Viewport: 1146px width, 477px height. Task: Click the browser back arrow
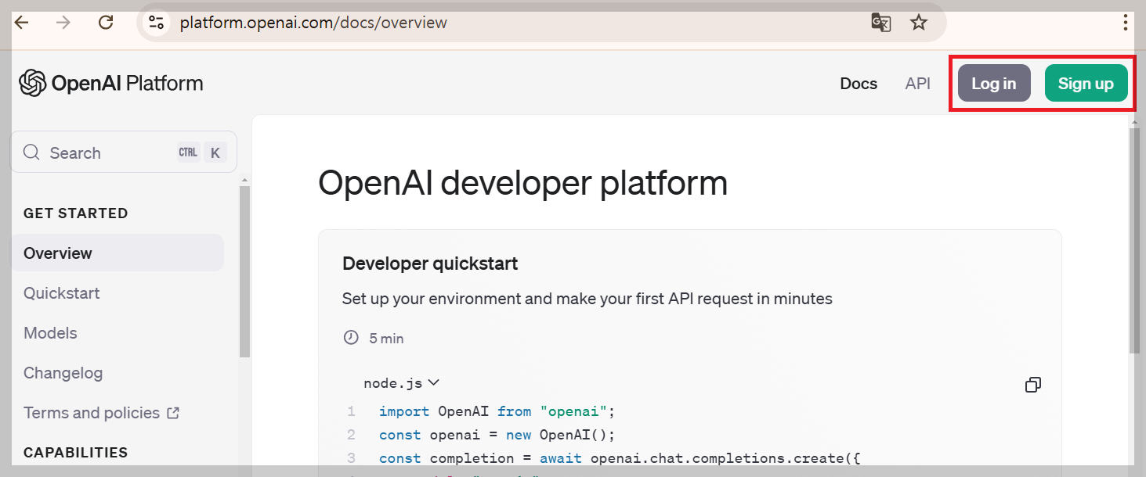click(21, 23)
